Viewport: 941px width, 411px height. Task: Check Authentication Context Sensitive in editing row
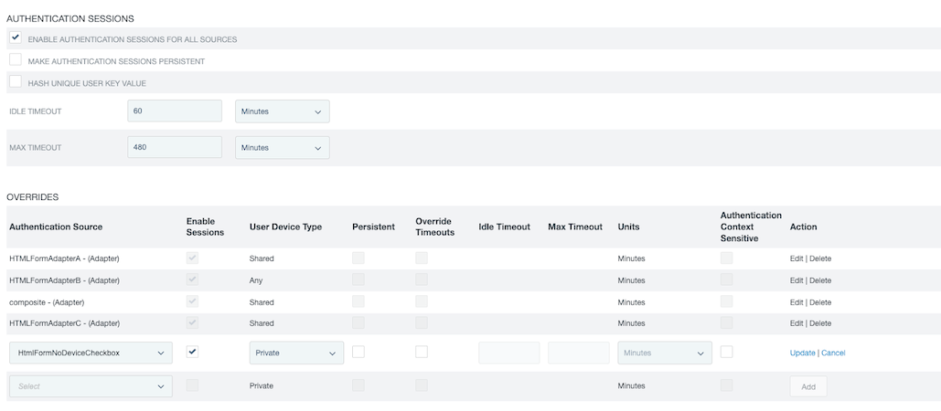[726, 352]
